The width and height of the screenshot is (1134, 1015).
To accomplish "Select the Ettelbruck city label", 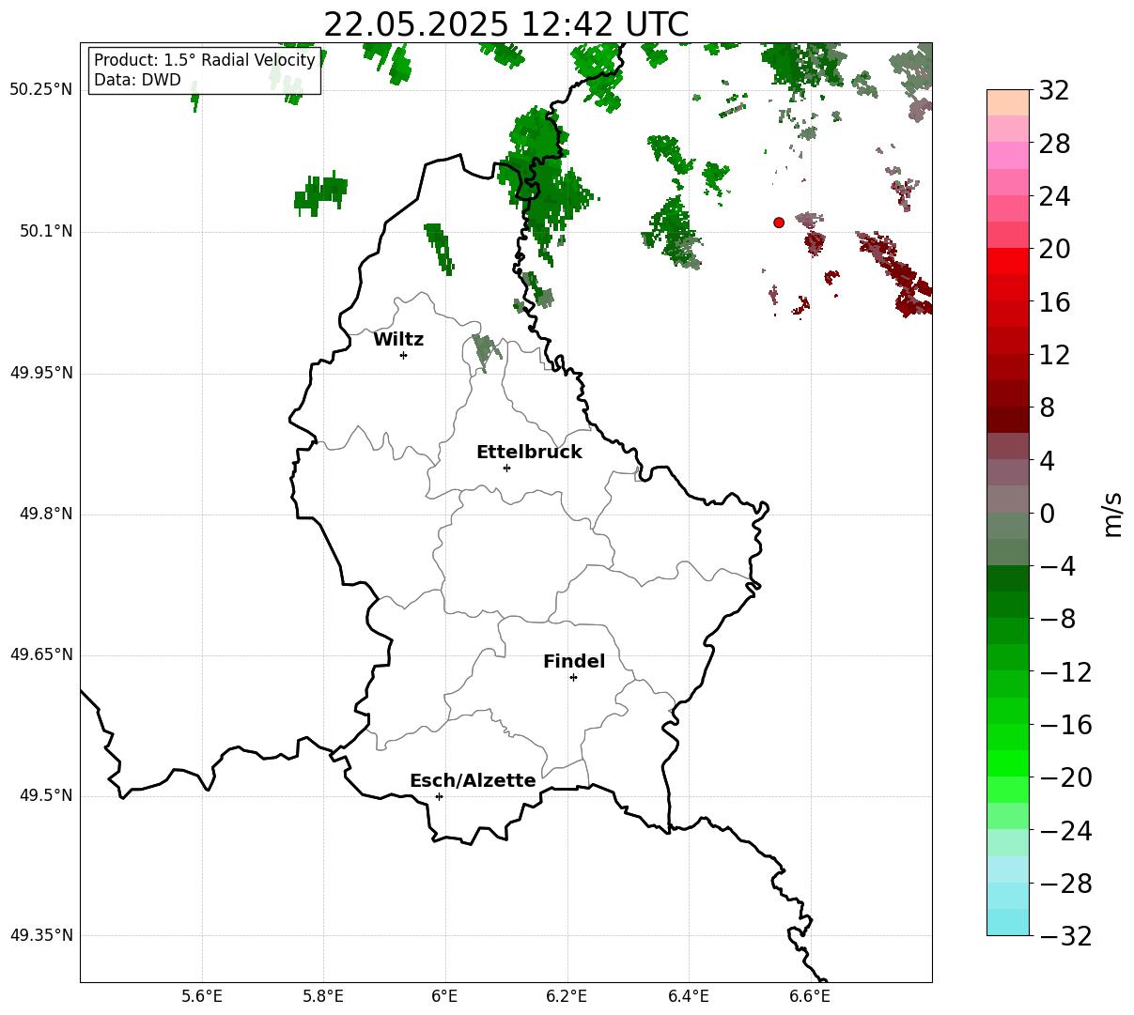I will (x=529, y=453).
